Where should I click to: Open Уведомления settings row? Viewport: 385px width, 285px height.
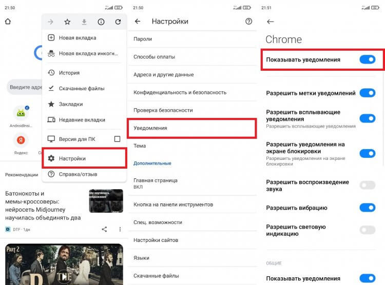192,128
